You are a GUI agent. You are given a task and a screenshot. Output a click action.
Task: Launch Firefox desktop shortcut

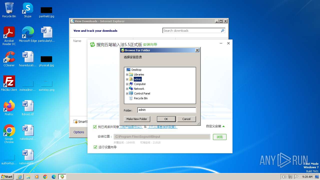coord(9,108)
